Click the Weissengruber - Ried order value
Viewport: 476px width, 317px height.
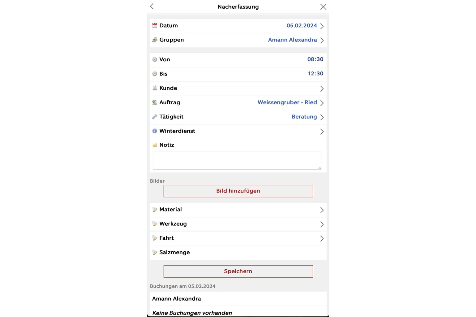coord(287,102)
